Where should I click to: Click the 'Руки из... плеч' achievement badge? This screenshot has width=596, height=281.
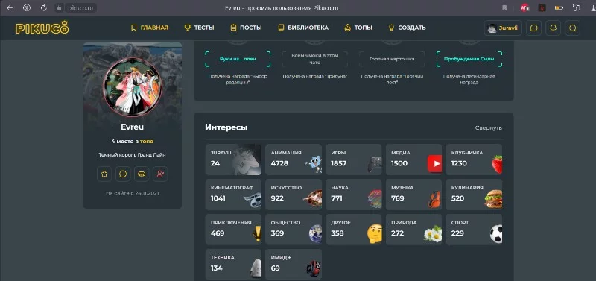[x=238, y=59]
